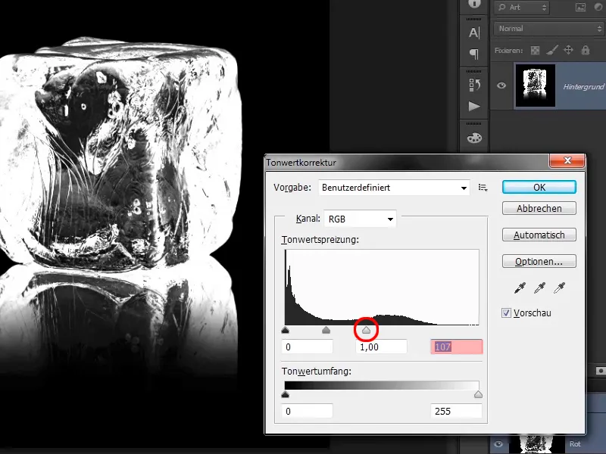This screenshot has width=606, height=454.
Task: Click the white input level slider
Action: tap(367, 330)
